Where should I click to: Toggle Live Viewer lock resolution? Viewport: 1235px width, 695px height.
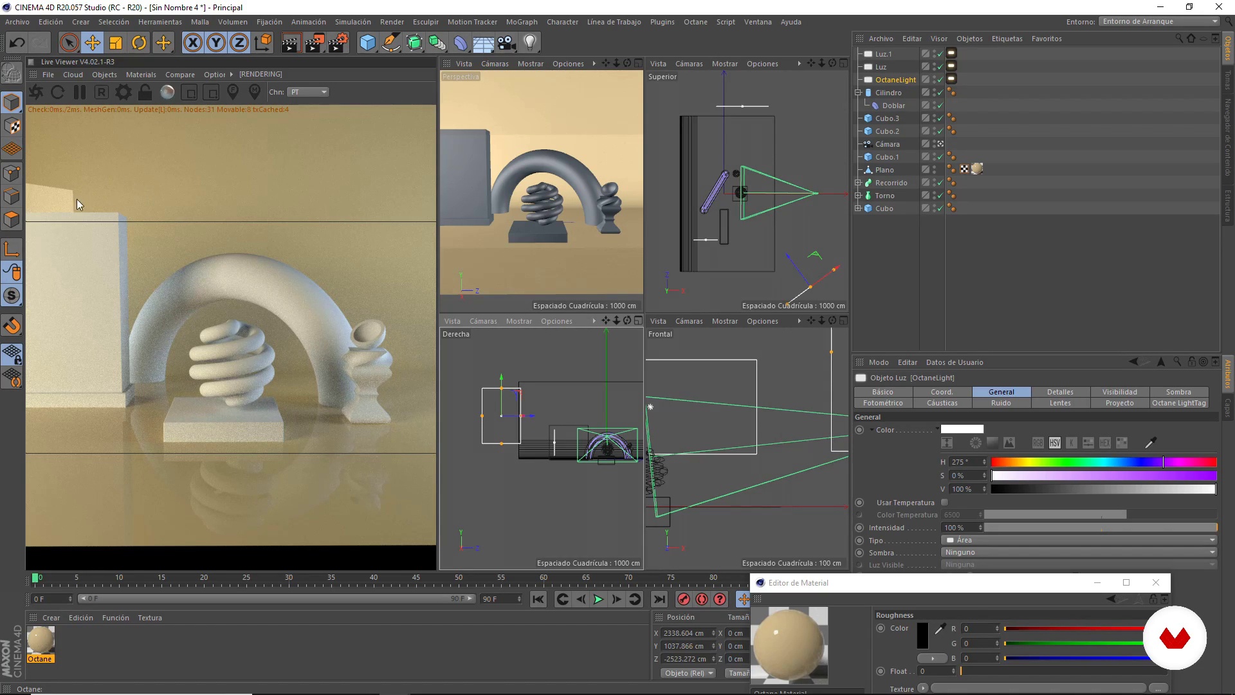[x=145, y=92]
